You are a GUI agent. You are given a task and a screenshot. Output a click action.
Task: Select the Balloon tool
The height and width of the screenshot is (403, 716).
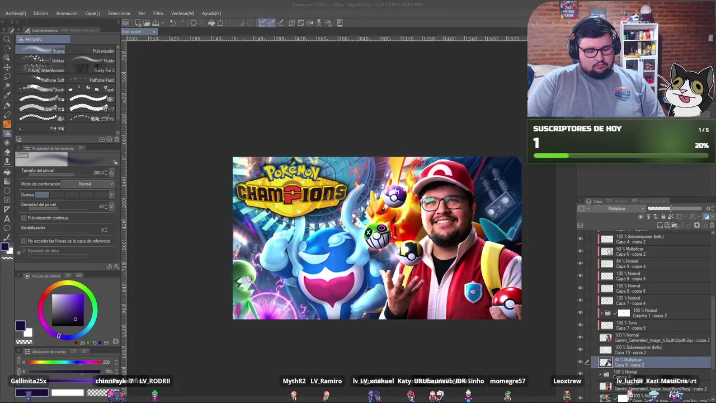click(x=7, y=228)
